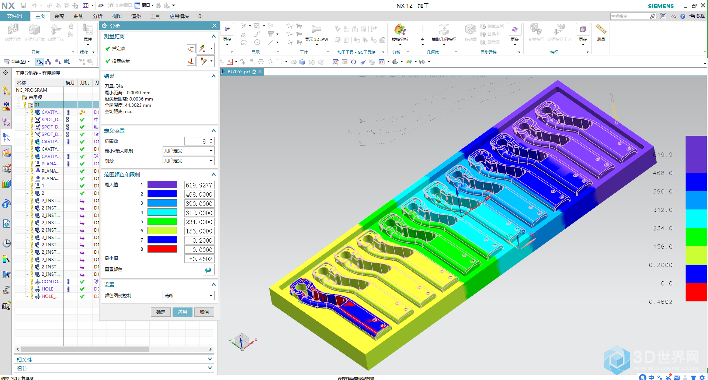Close the BJ7055.prt document tab
The image size is (708, 380).
tap(260, 72)
